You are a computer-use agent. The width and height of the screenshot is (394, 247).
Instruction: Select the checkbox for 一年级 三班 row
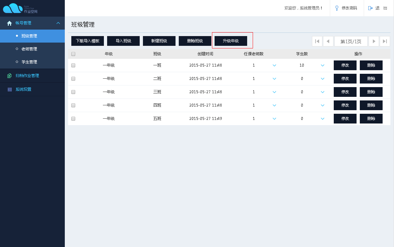click(73, 92)
